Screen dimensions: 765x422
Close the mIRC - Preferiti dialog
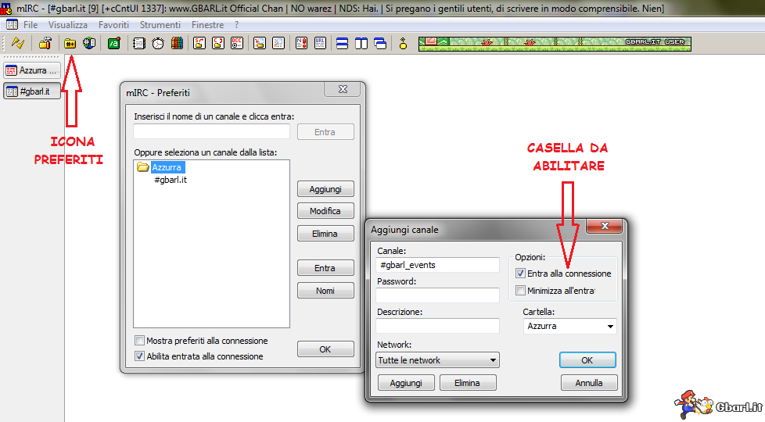[x=343, y=89]
